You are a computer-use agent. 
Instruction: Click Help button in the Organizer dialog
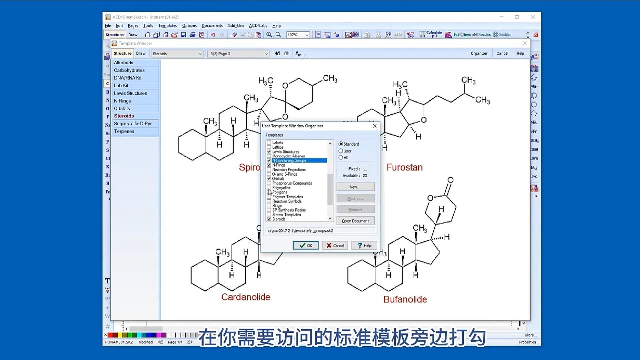(364, 246)
